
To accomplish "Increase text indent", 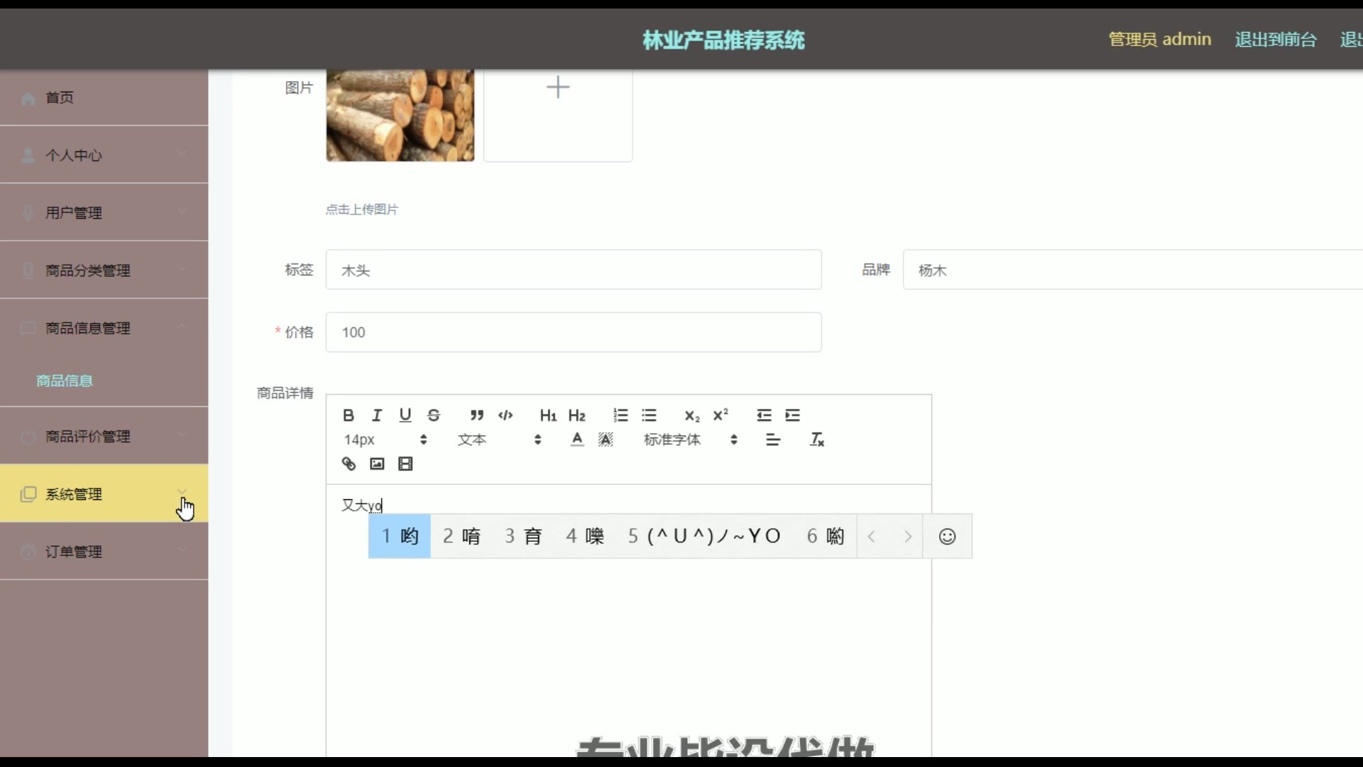I will pyautogui.click(x=793, y=415).
